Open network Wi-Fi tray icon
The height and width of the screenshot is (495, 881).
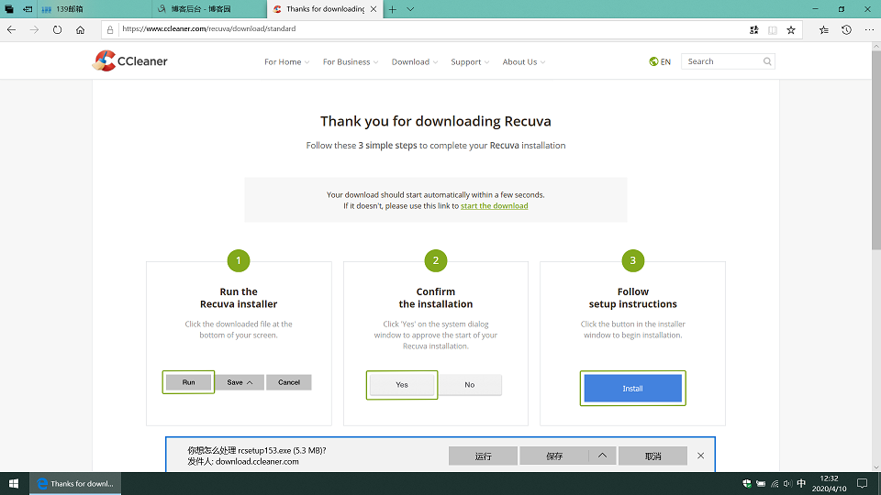(x=775, y=483)
